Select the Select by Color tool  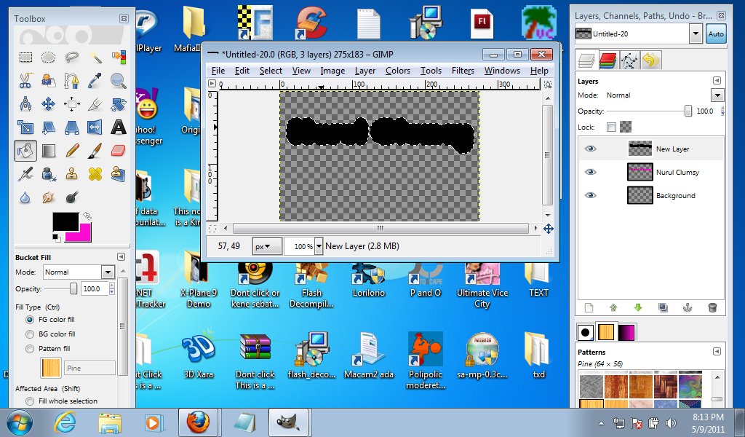point(119,58)
